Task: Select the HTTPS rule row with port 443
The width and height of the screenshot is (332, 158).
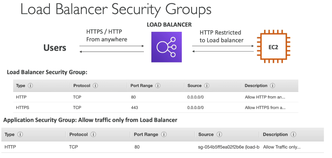Action: pyautogui.click(x=156, y=108)
